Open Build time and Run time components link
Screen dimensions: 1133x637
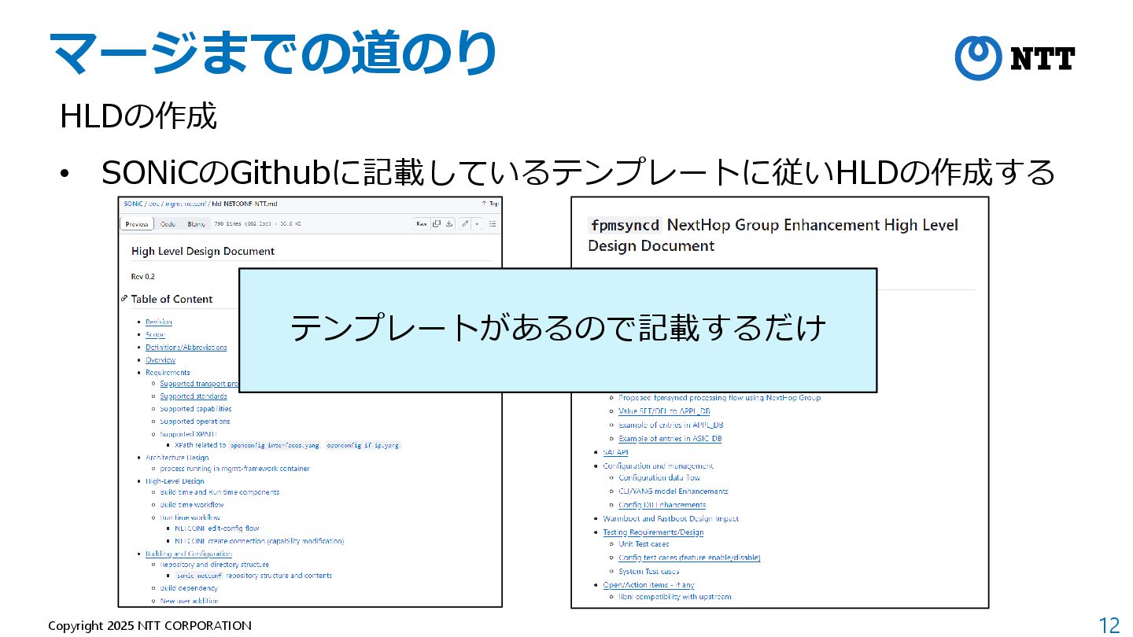click(220, 492)
